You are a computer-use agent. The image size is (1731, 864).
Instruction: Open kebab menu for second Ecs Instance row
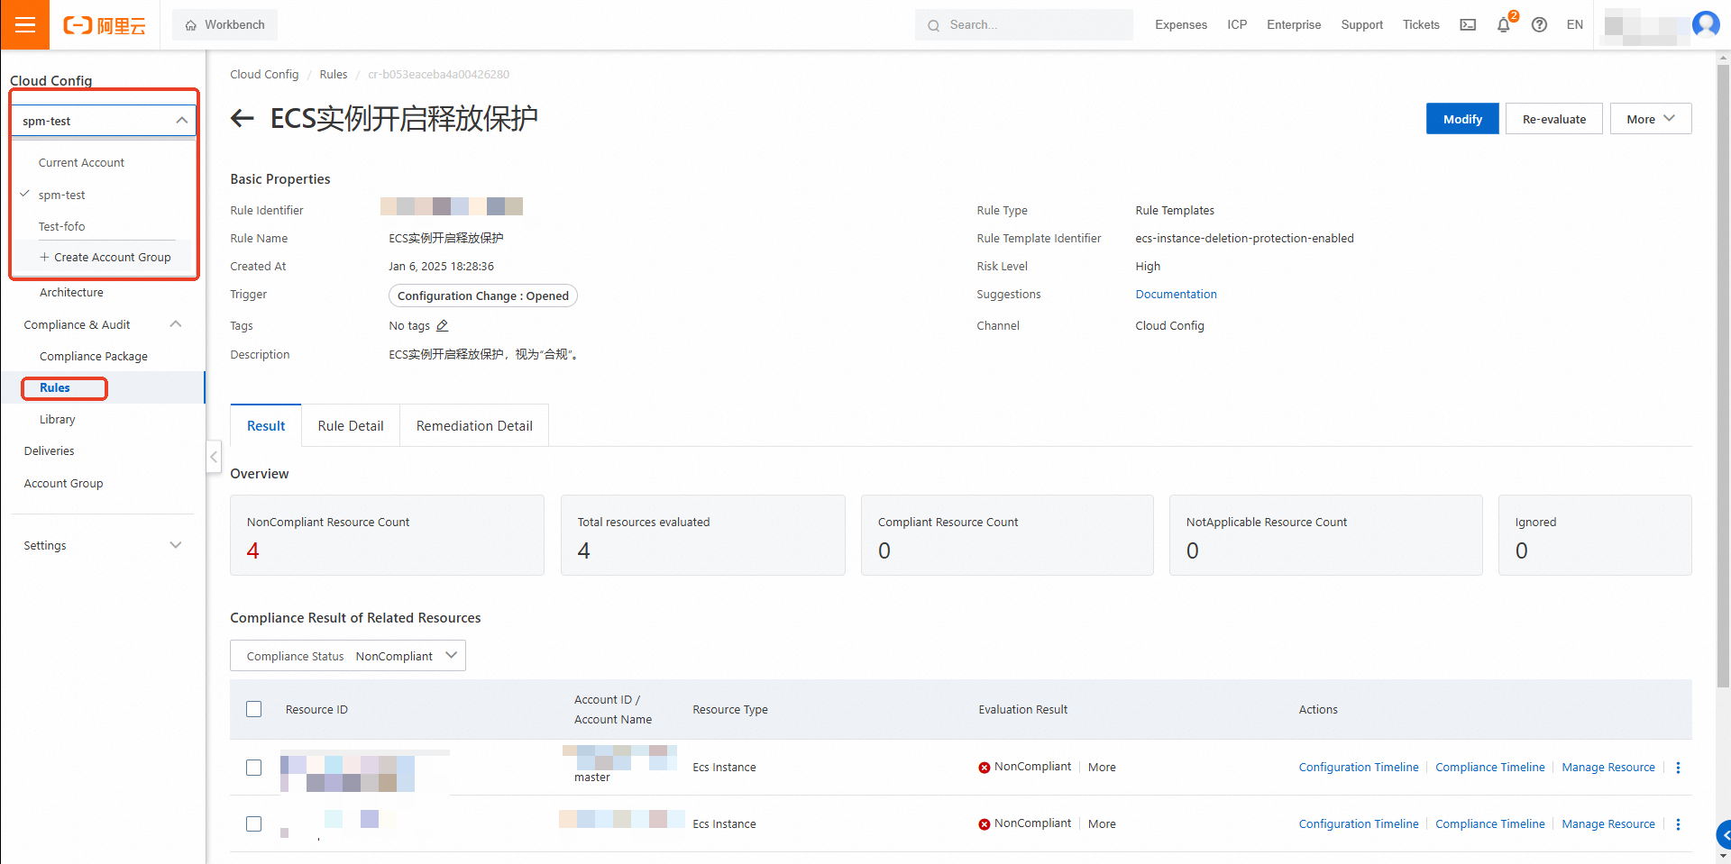pos(1678,824)
